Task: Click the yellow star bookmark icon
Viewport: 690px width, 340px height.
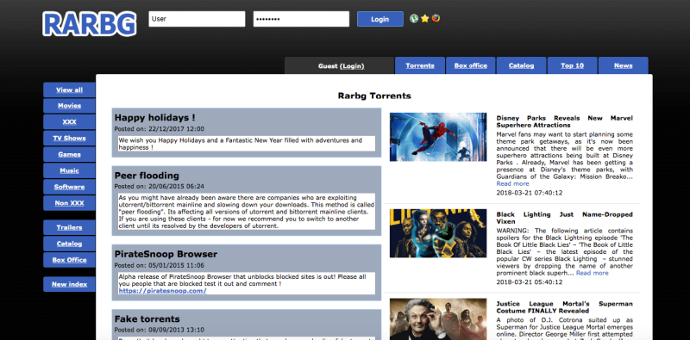Action: click(x=424, y=18)
